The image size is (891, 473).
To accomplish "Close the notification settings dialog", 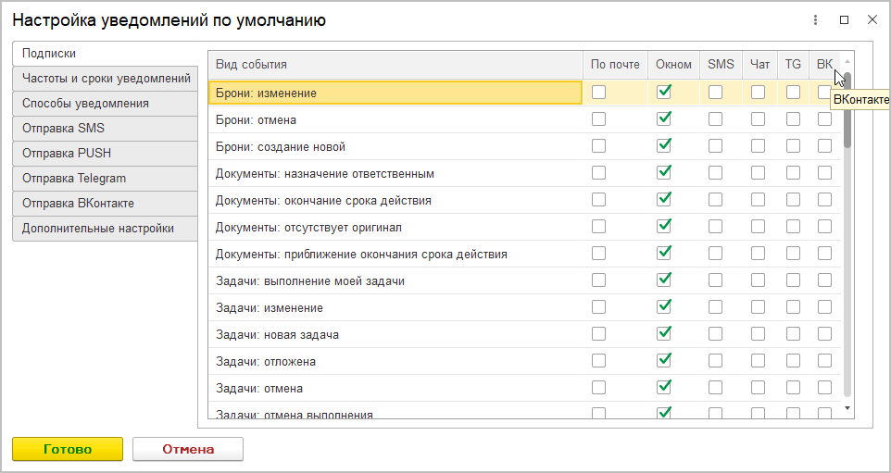I will (x=872, y=19).
